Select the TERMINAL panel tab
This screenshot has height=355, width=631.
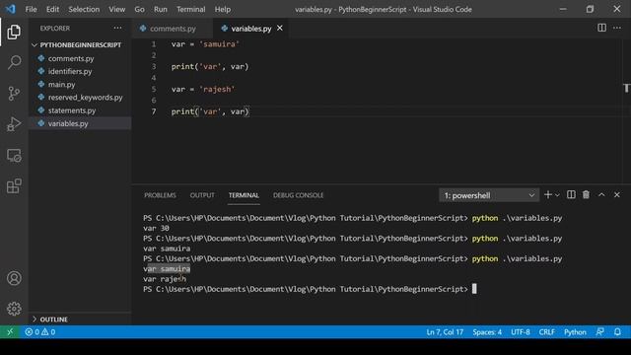pyautogui.click(x=244, y=195)
